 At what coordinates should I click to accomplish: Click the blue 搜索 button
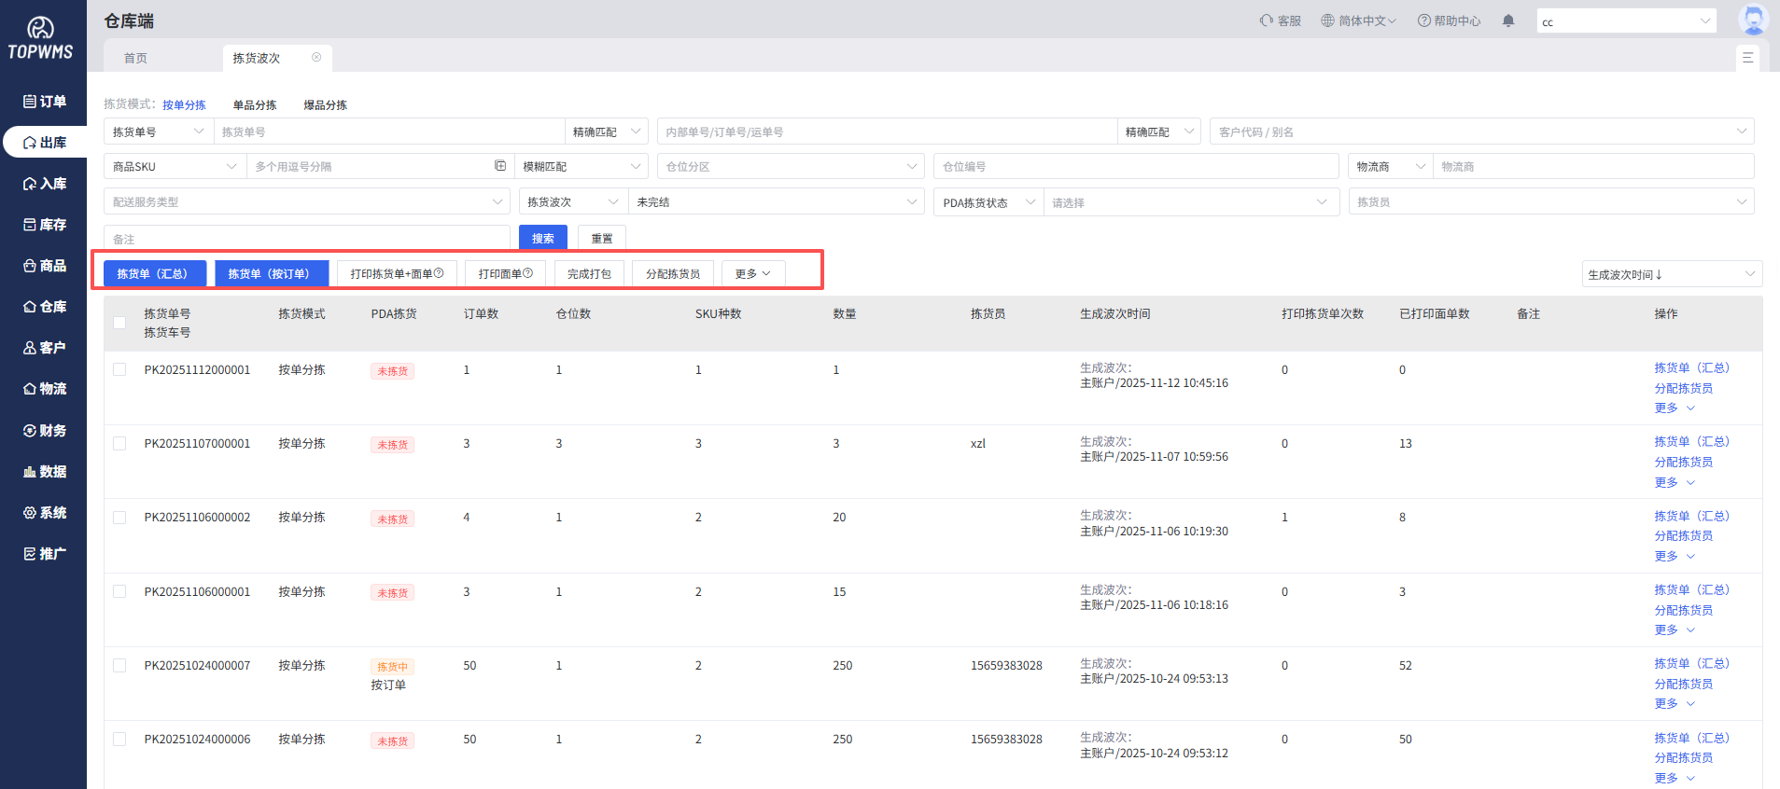tap(542, 238)
